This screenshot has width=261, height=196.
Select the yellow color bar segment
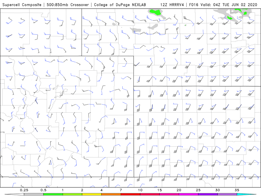(x=92, y=194)
